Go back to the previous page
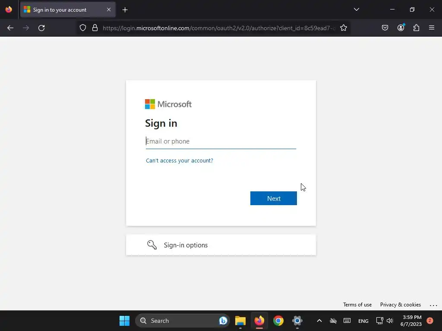442x331 pixels. 10,28
